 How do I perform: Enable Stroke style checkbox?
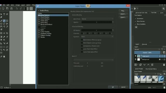[39, 37]
